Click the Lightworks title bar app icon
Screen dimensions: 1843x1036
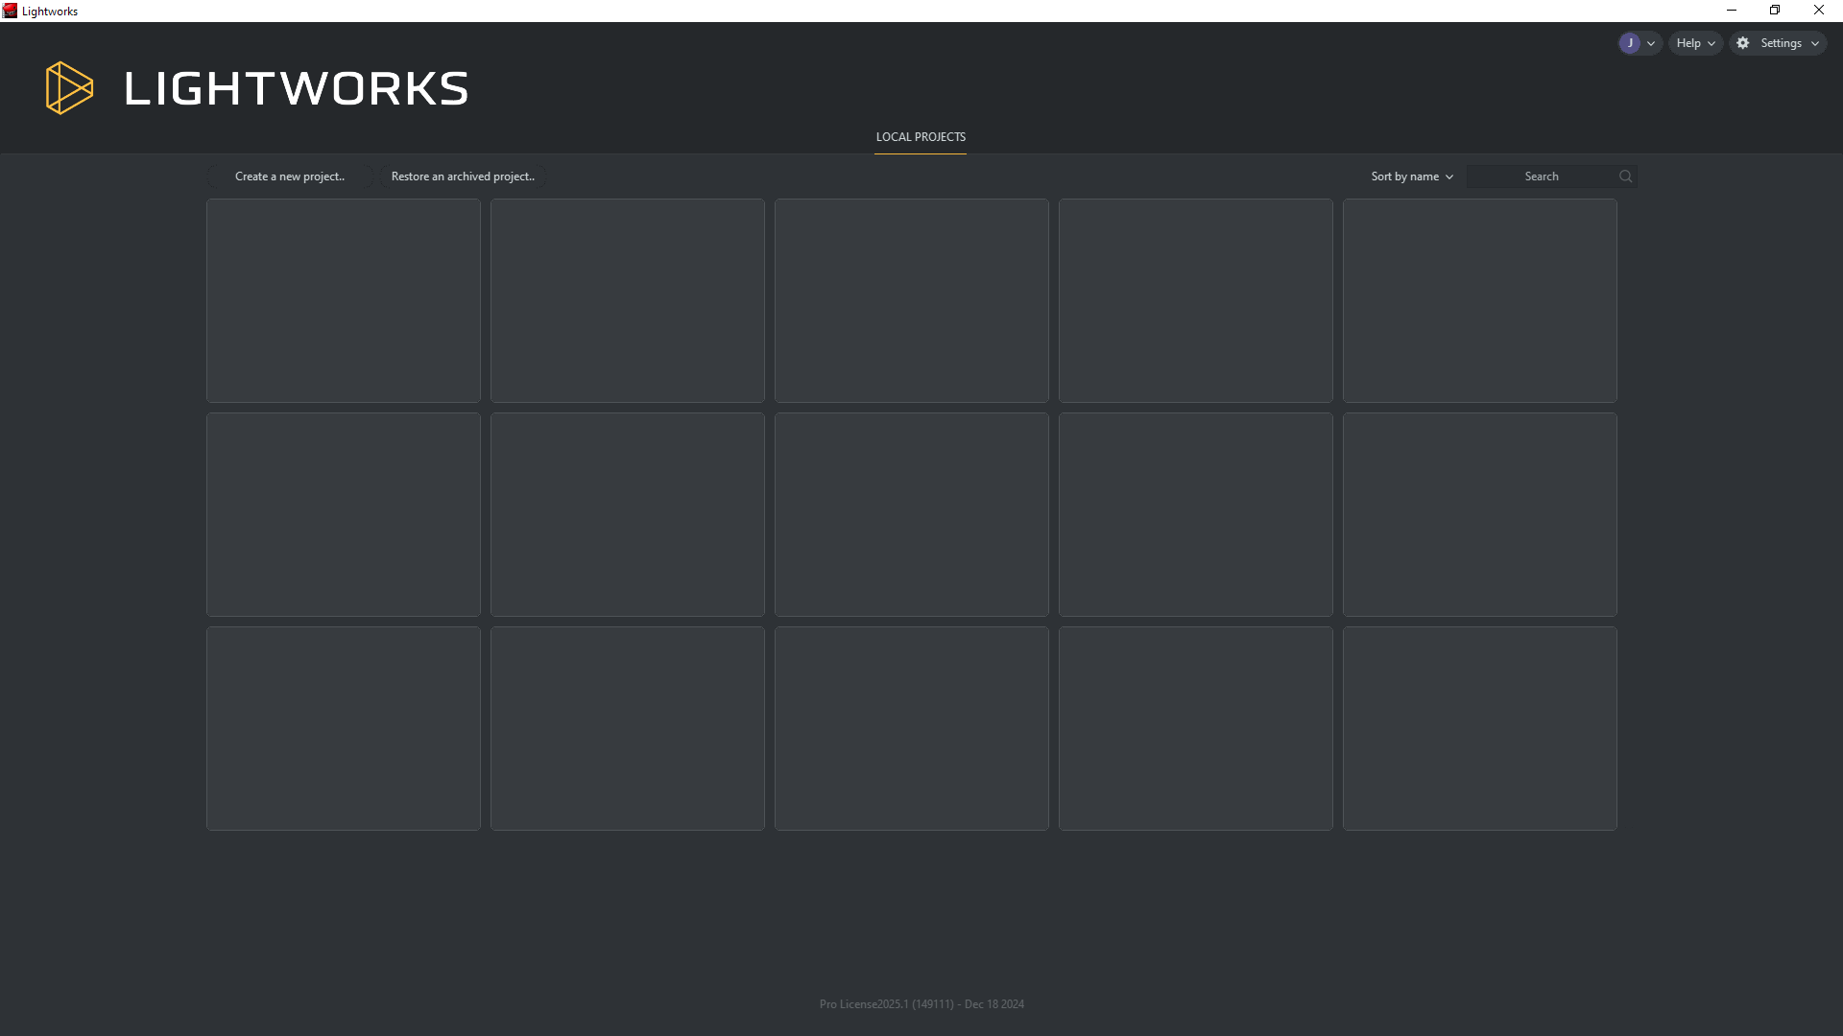pos(10,11)
